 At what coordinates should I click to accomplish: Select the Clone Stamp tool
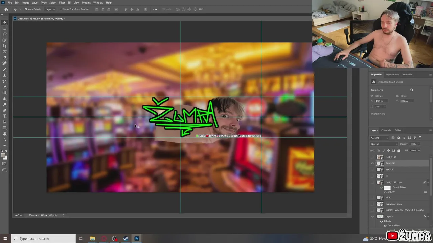[4, 75]
